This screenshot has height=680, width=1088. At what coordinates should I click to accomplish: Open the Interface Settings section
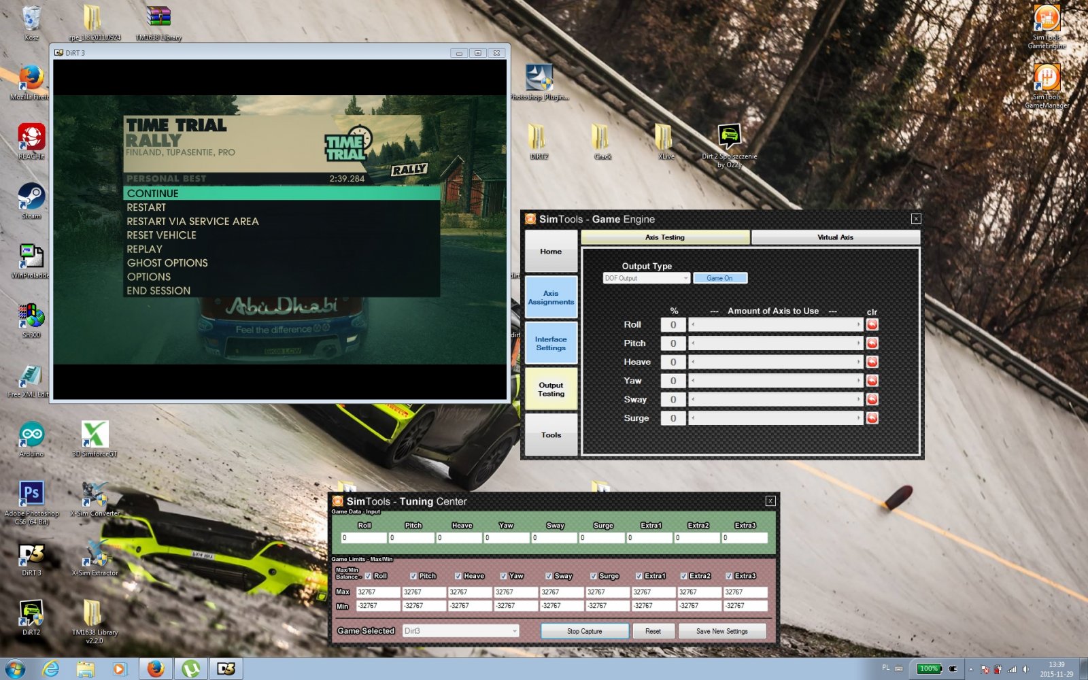click(551, 343)
